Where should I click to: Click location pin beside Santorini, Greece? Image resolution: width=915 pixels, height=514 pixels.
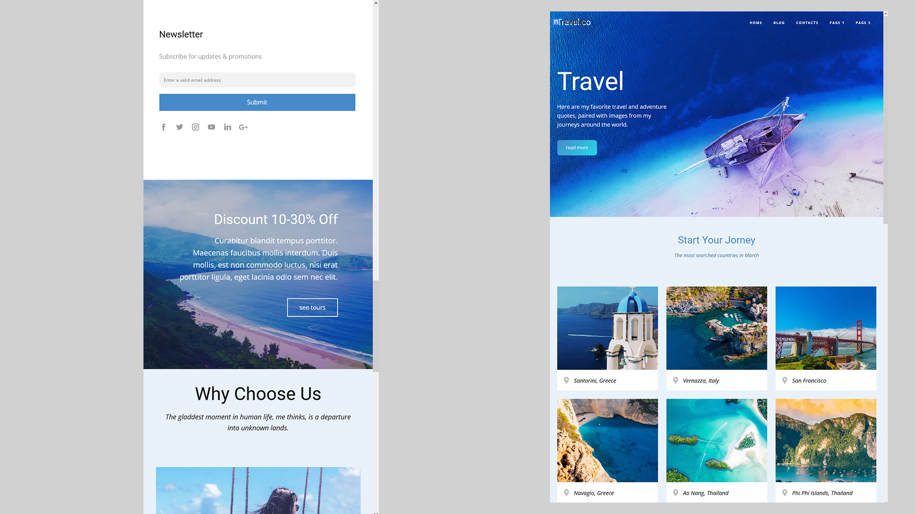coord(566,380)
